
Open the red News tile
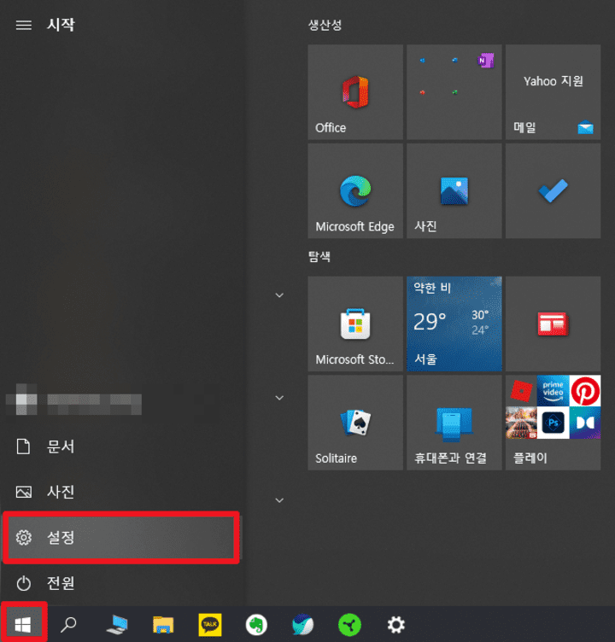point(553,324)
